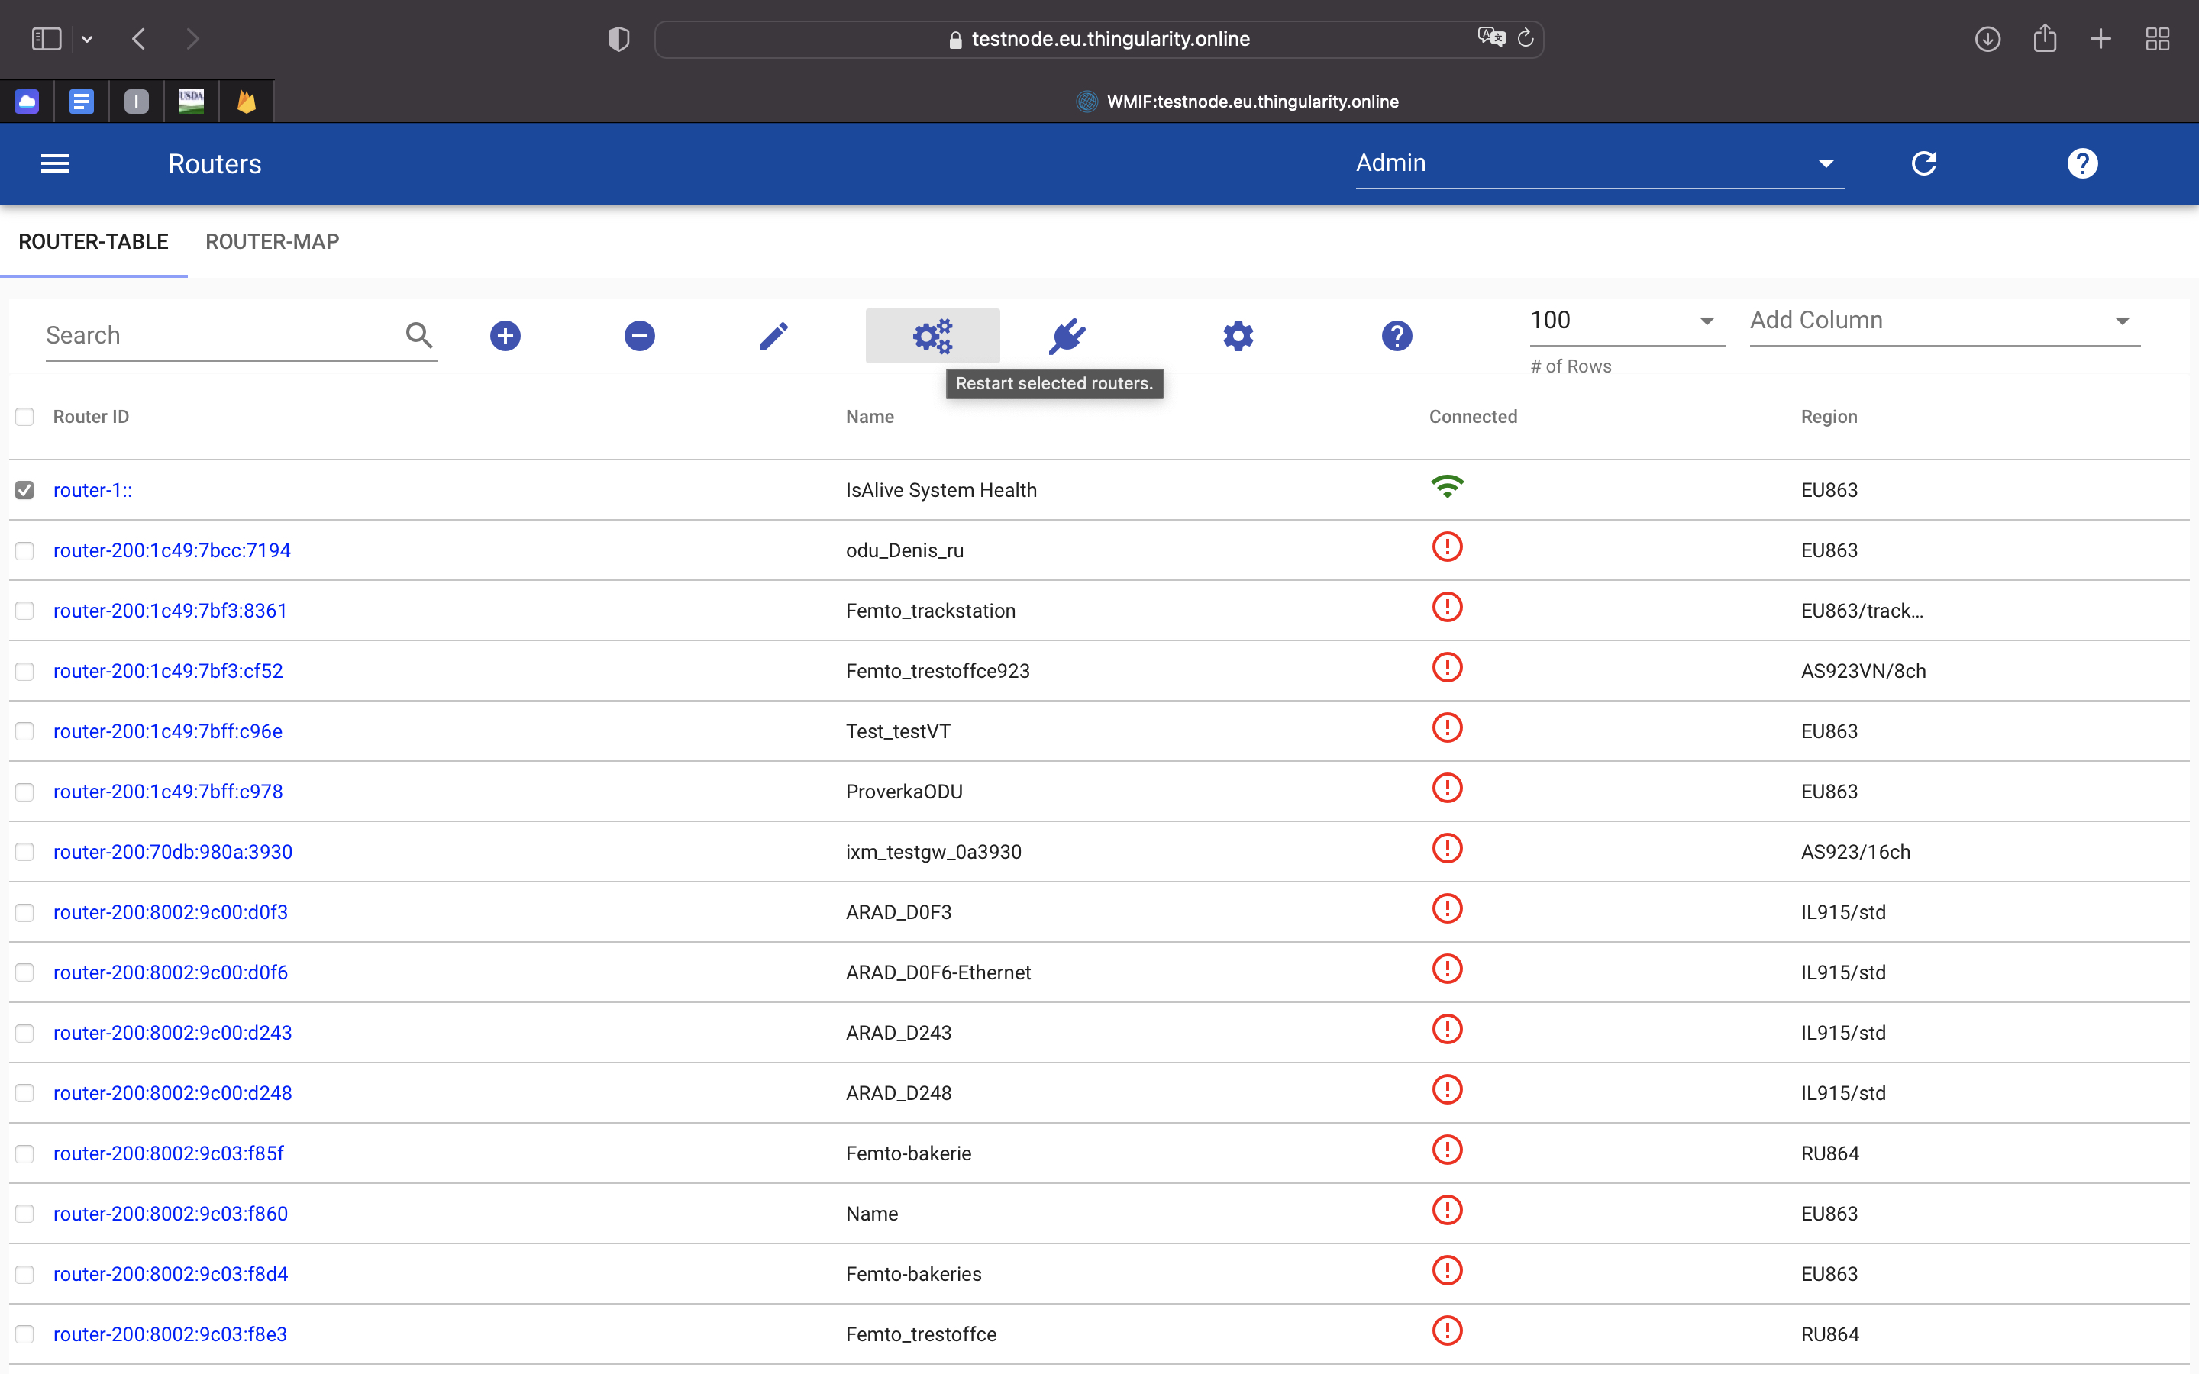The image size is (2199, 1374).
Task: Click into the Search input field
Action: 218,335
